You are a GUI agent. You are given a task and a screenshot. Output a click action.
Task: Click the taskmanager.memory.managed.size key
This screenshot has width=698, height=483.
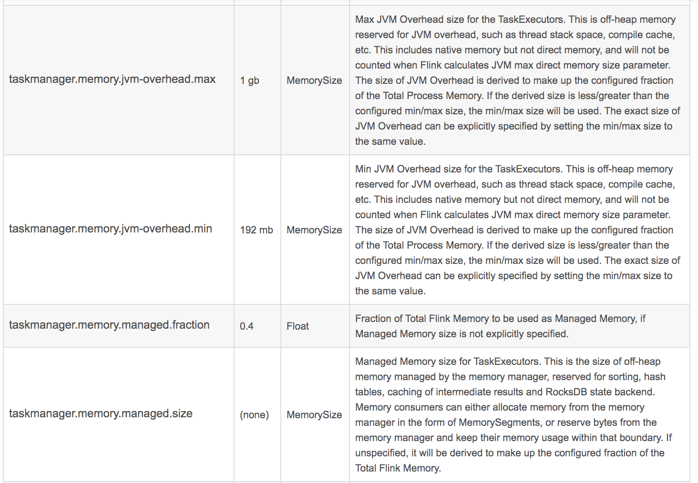[101, 413]
